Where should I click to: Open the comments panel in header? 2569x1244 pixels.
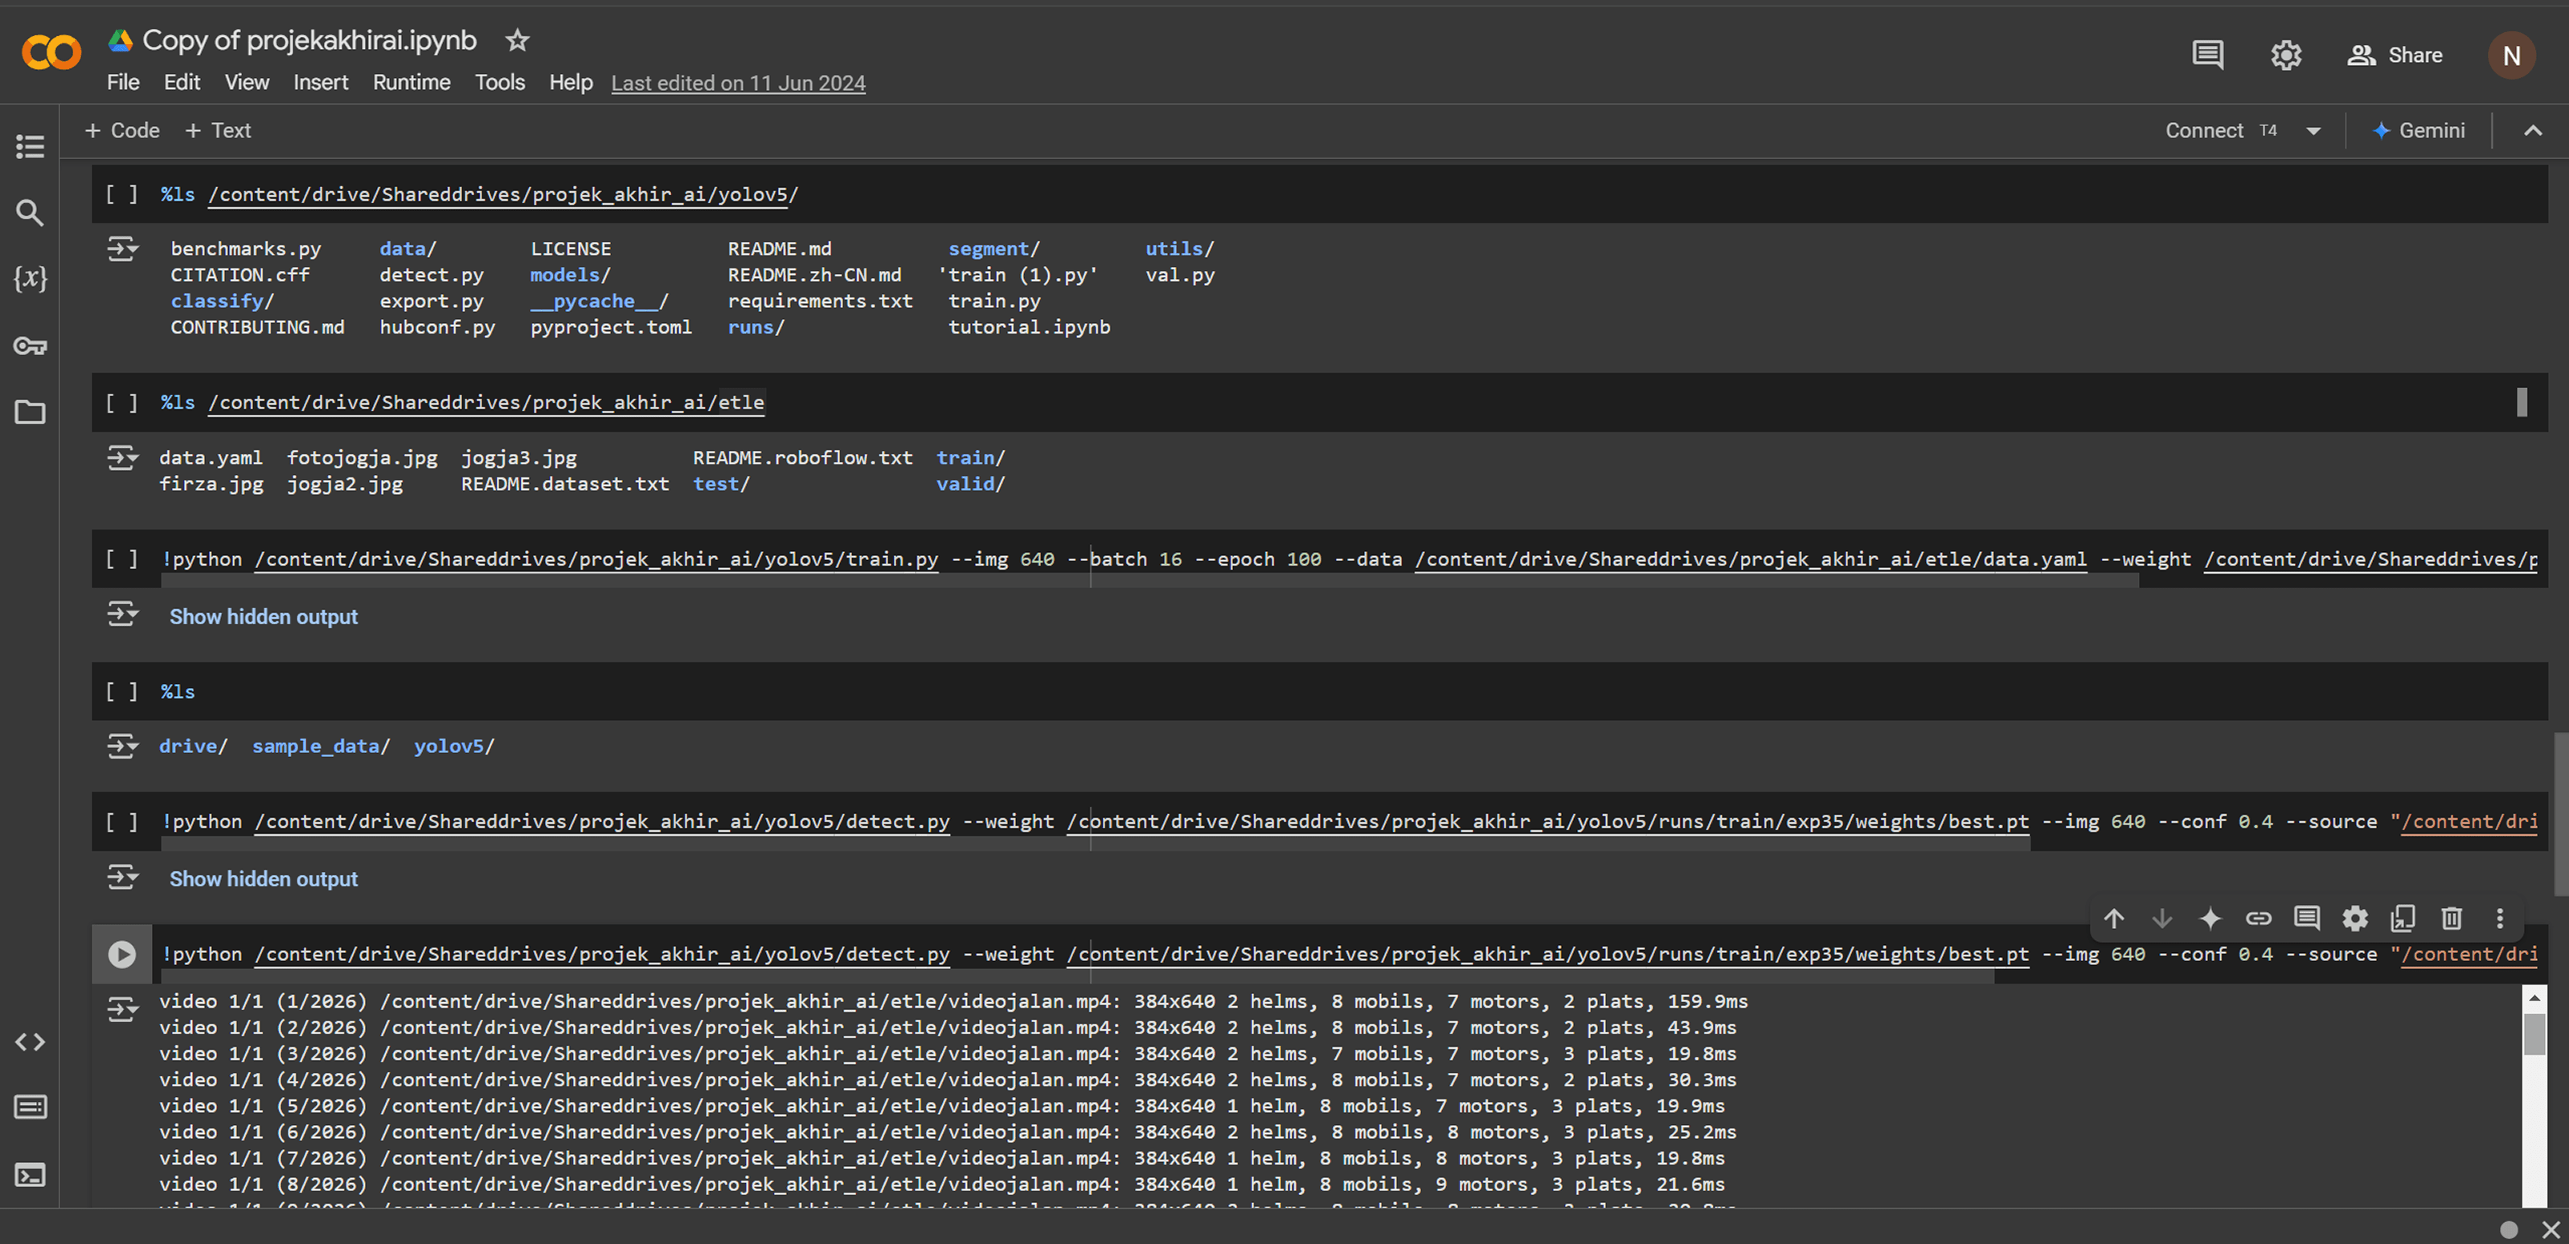pyautogui.click(x=2207, y=55)
